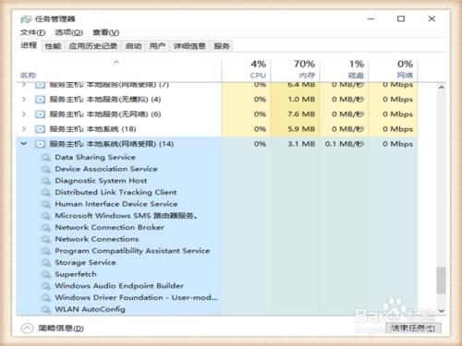Click gear icon beside Superfetch
The width and height of the screenshot is (462, 346).
[46, 274]
